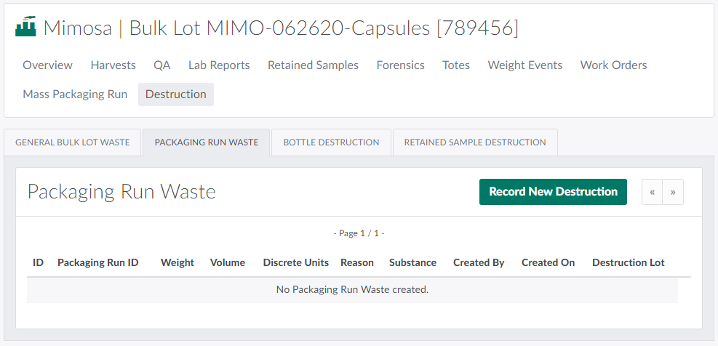Go to next page with » arrow
This screenshot has width=718, height=346.
(673, 192)
